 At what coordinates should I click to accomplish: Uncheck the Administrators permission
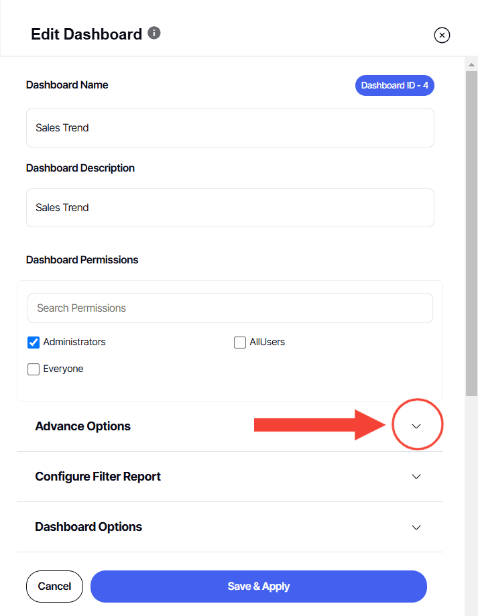point(34,342)
